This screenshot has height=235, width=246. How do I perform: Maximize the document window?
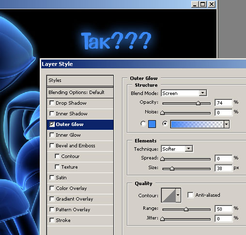click(203, 4)
